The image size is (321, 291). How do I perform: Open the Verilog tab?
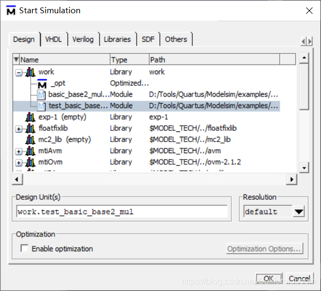83,39
